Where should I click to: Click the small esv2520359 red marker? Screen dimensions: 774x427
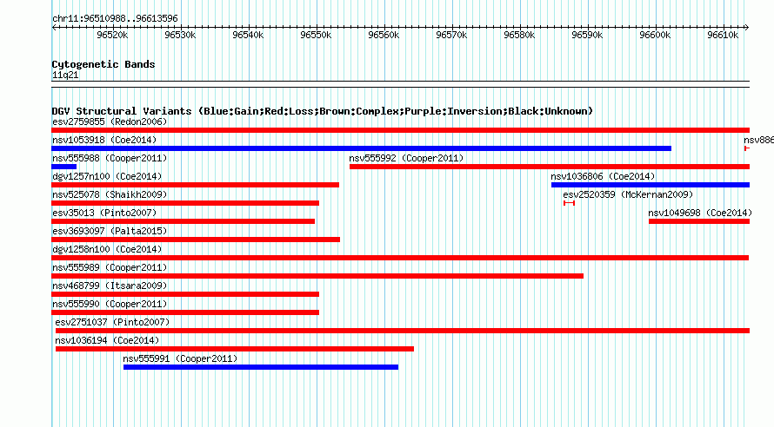(x=569, y=203)
